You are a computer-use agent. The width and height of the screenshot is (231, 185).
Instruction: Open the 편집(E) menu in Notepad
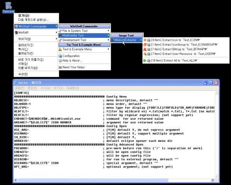pyautogui.click(x=32, y=88)
